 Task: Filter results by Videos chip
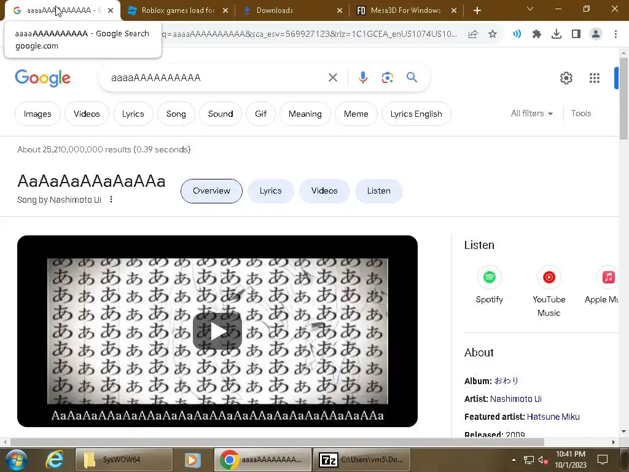click(87, 114)
